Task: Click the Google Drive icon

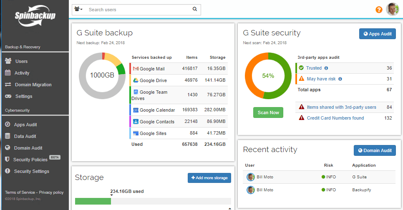Action: (x=136, y=80)
